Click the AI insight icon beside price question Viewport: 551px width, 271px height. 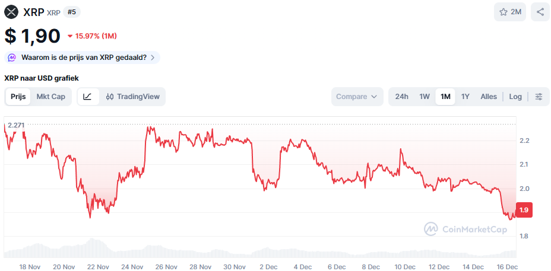(x=12, y=58)
